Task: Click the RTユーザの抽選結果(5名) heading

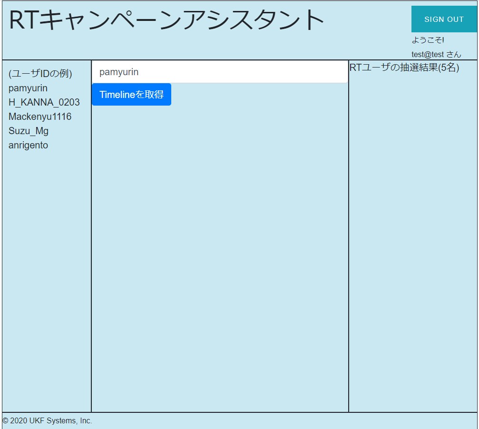Action: point(404,68)
